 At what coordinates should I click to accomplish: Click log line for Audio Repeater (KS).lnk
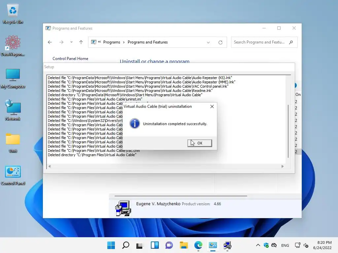[x=140, y=78]
